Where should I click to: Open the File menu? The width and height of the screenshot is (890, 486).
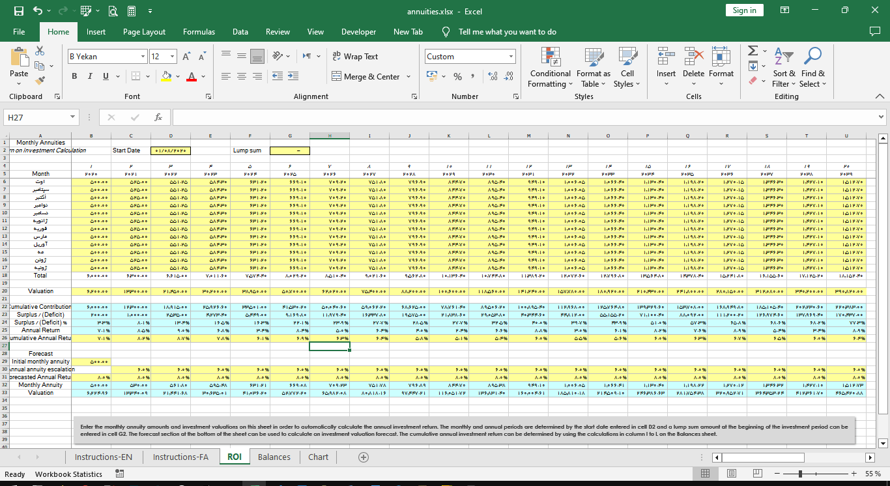click(19, 31)
